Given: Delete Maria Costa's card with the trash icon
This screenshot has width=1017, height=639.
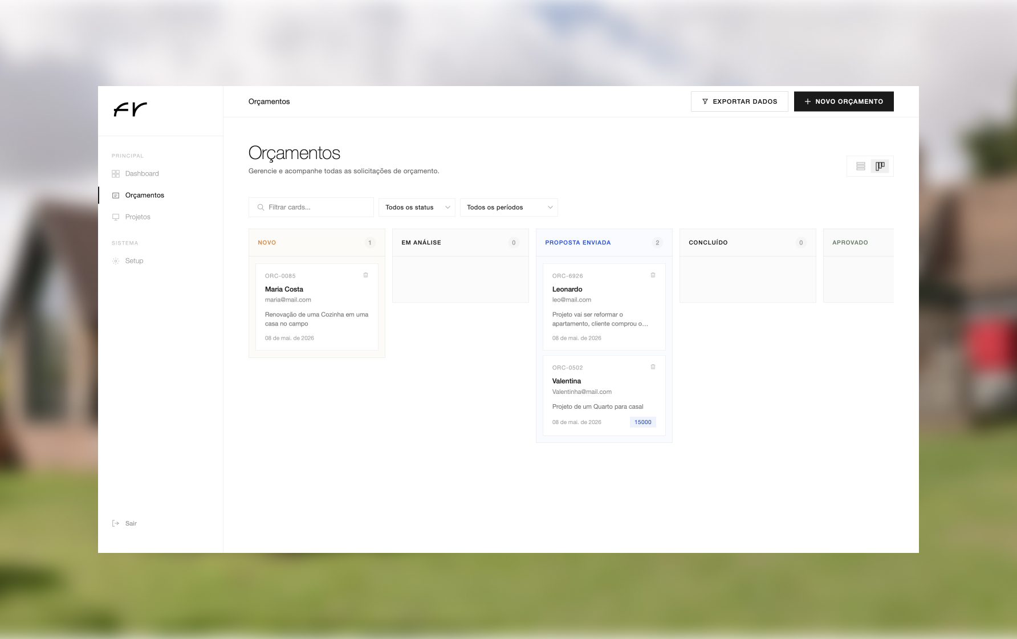Looking at the screenshot, I should click(366, 275).
